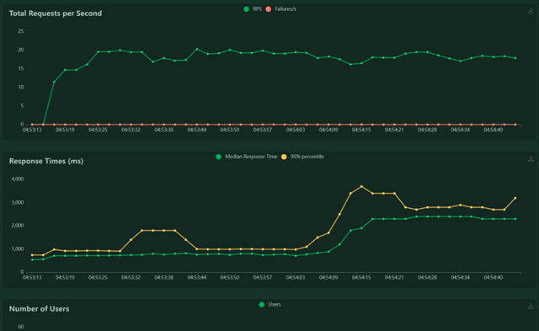Click 04:54:40 label on the requests chart axis
The image size is (539, 331).
click(x=493, y=130)
